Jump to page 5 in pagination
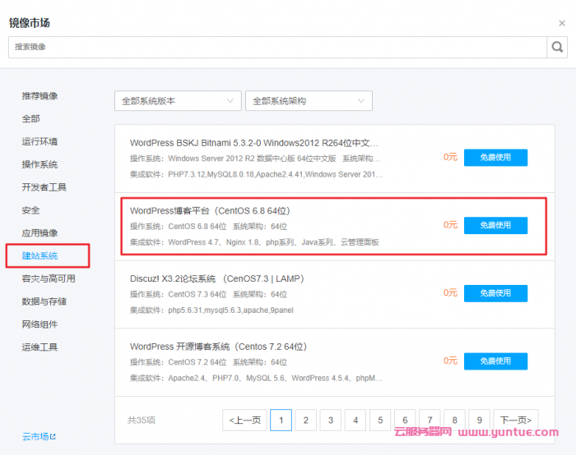This screenshot has height=455, width=576. (x=380, y=420)
